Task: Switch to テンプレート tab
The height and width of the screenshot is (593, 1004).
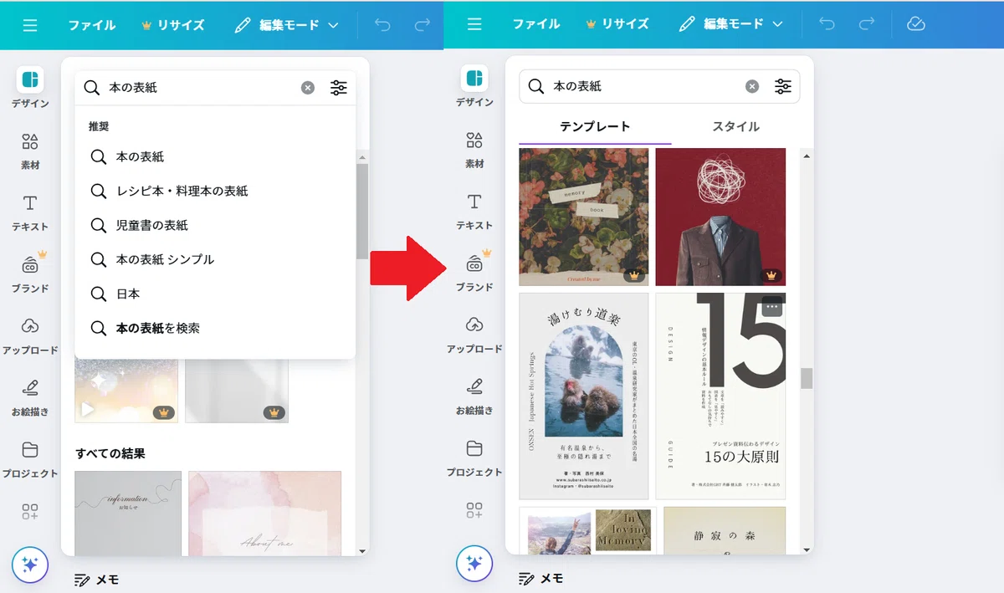Action: pyautogui.click(x=595, y=127)
